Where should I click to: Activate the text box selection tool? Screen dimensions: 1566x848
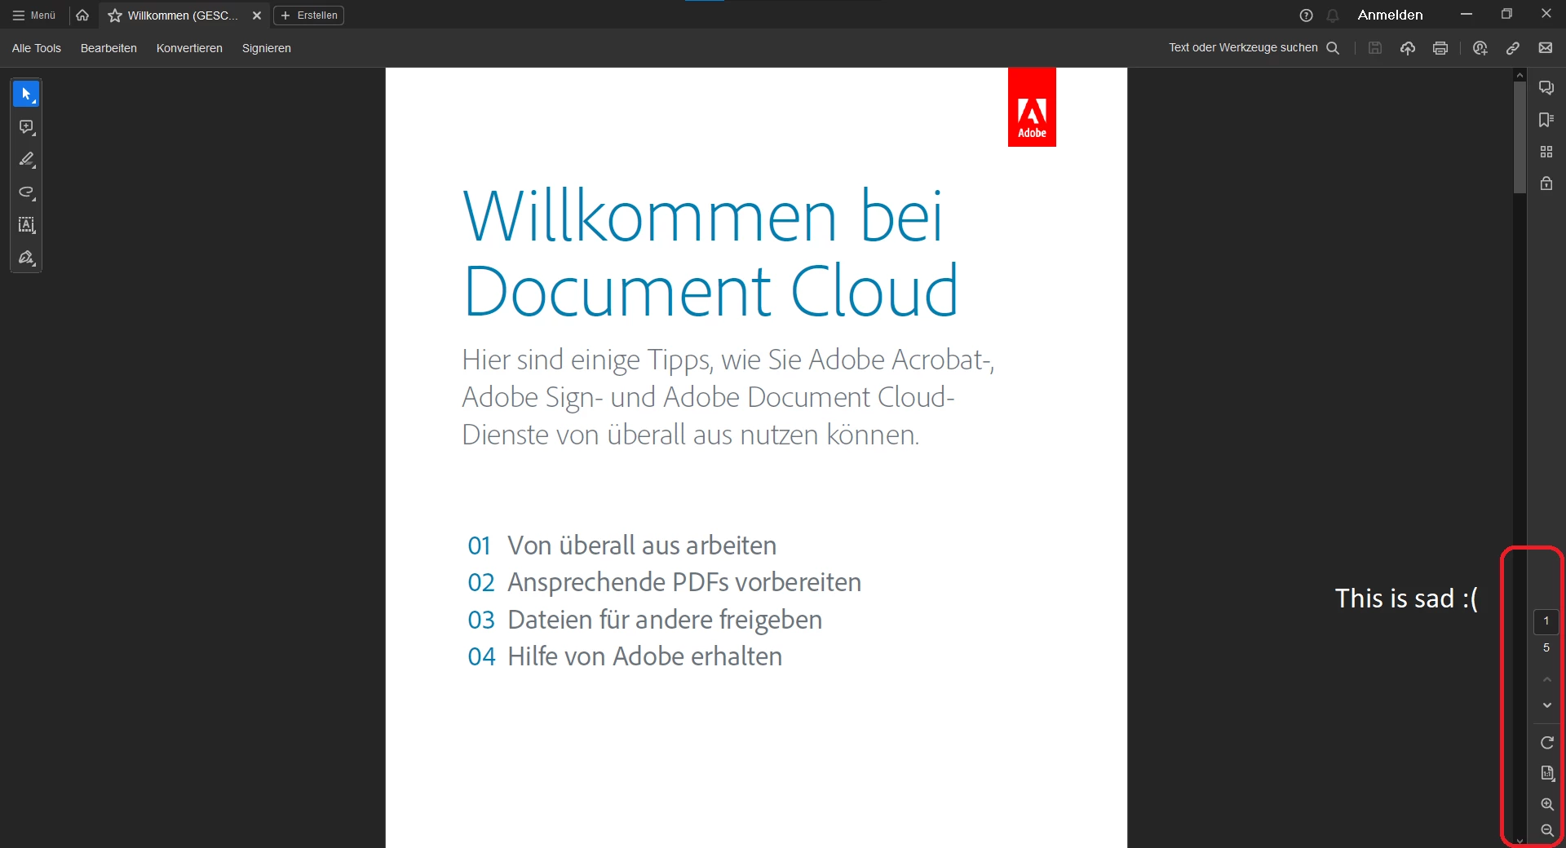[26, 225]
